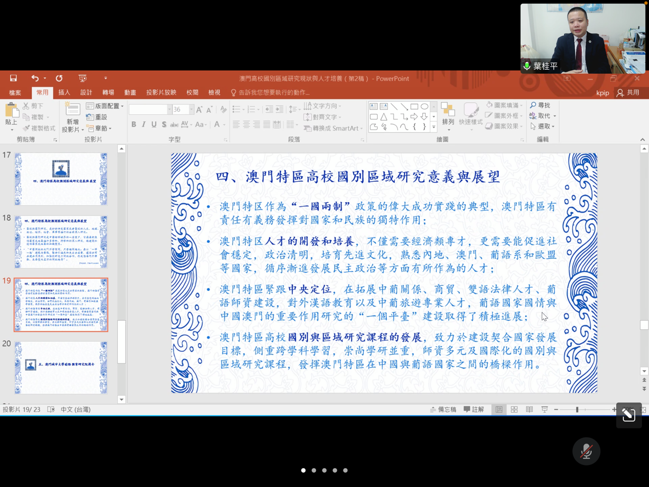Clear all formatting with the eraser A icon
This screenshot has height=487, width=649.
224,110
